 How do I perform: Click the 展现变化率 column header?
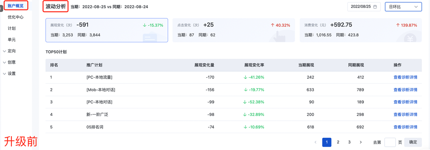[254, 65]
